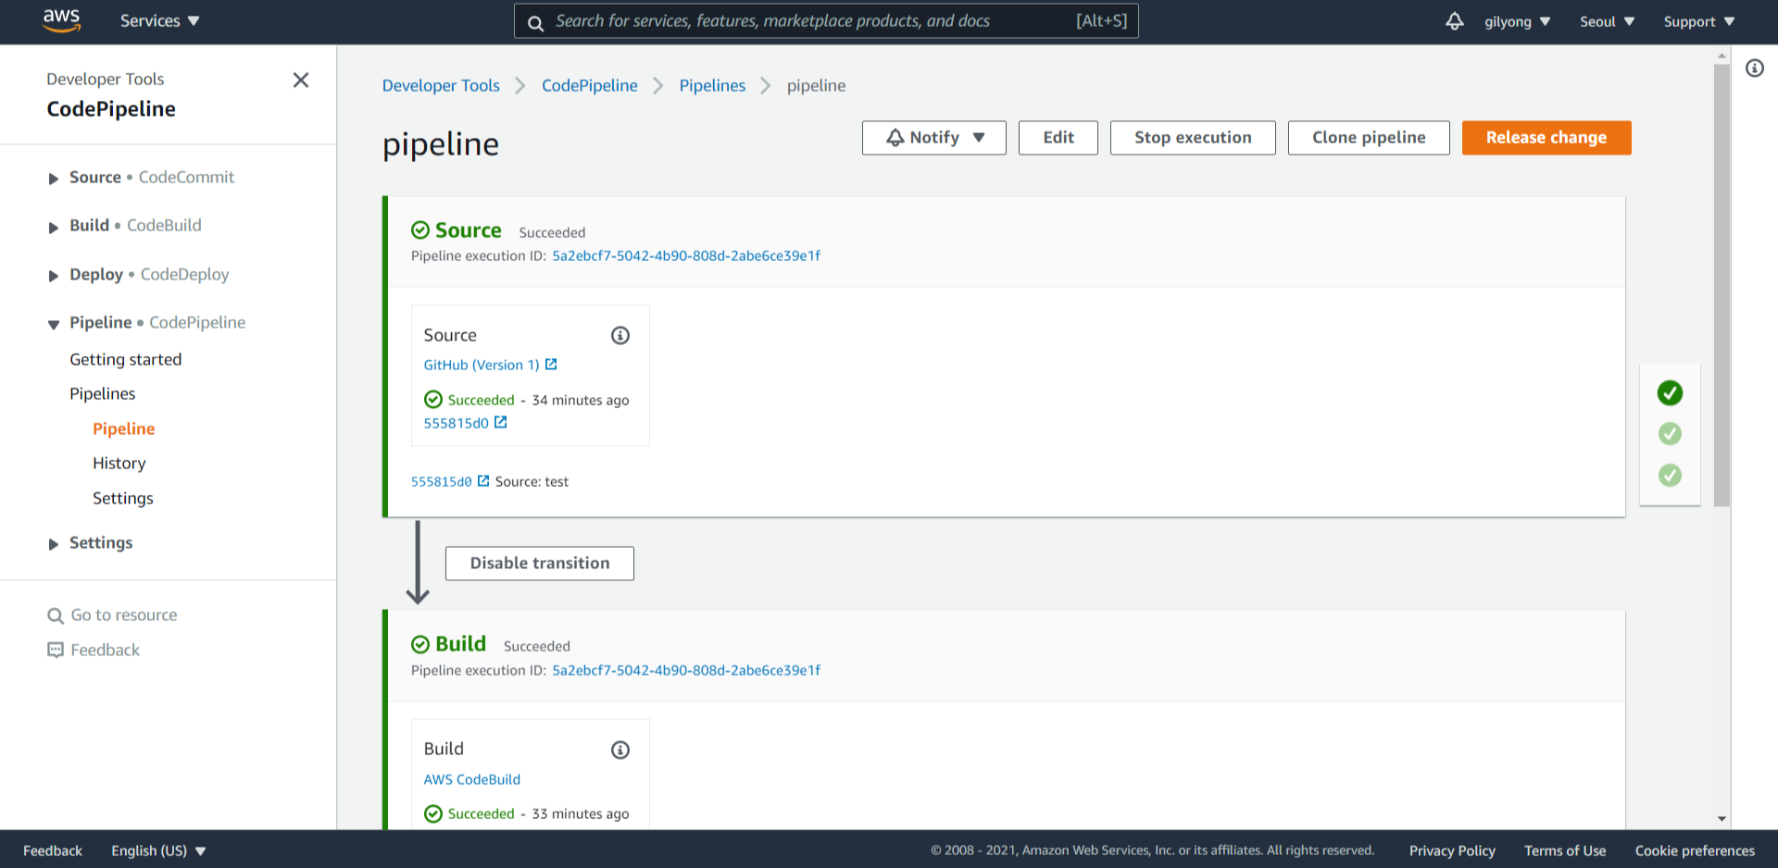Close the Developer Tools side panel
This screenshot has width=1778, height=868.
point(301,81)
